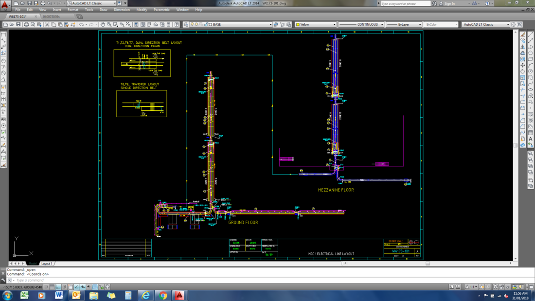Expand the Sign In dropdown arrow
The height and width of the screenshot is (301, 535).
click(468, 3)
